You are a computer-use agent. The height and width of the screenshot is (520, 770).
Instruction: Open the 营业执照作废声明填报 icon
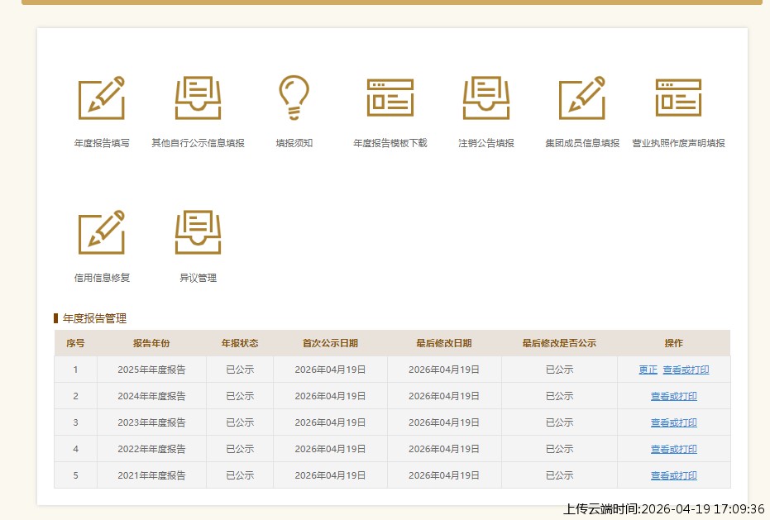click(x=678, y=98)
